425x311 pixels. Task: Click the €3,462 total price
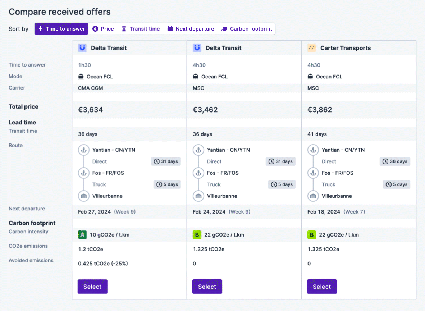(205, 110)
